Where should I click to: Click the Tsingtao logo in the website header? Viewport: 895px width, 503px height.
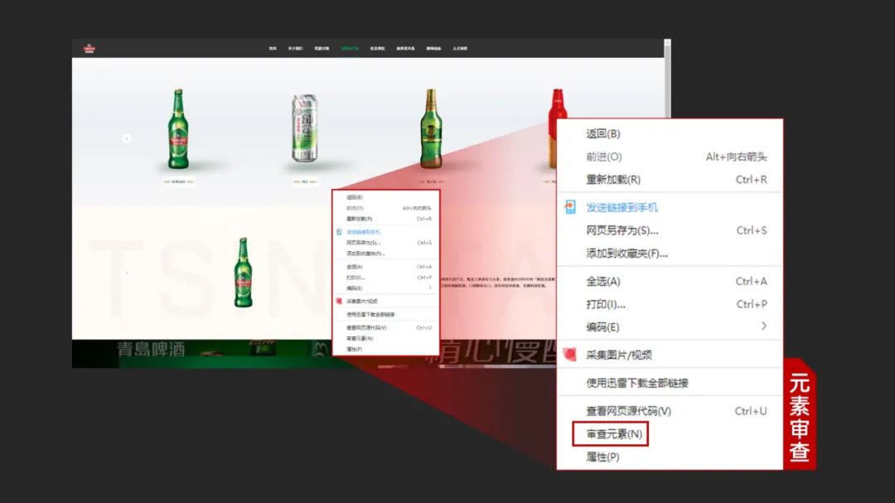89,49
